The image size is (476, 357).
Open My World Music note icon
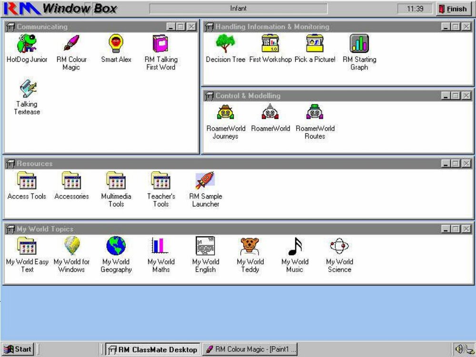click(295, 246)
